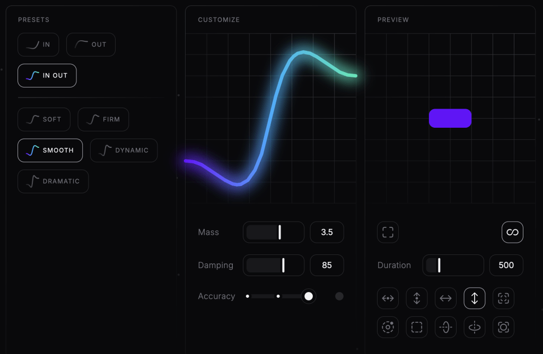Select the OUT easing preset

(x=91, y=45)
